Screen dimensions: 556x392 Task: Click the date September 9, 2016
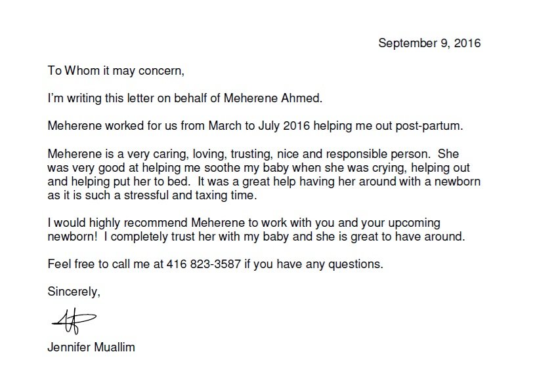pos(429,44)
